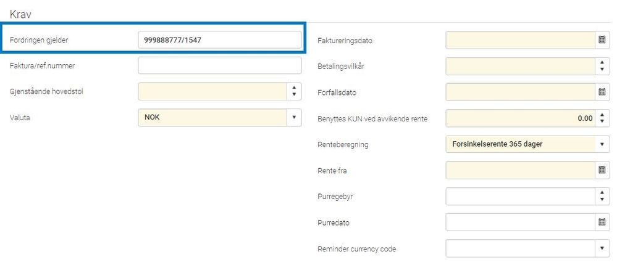The width and height of the screenshot is (617, 273).
Task: Click the Purregebyr number field
Action: [x=520, y=196]
